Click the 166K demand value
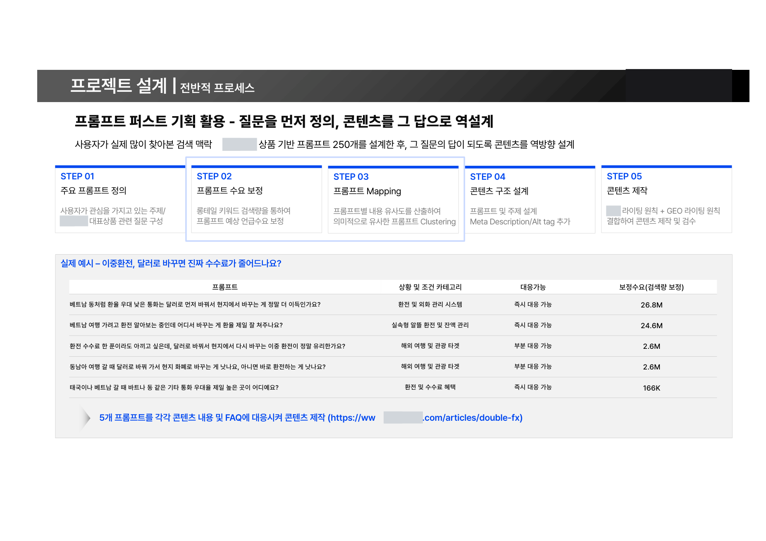 [651, 388]
